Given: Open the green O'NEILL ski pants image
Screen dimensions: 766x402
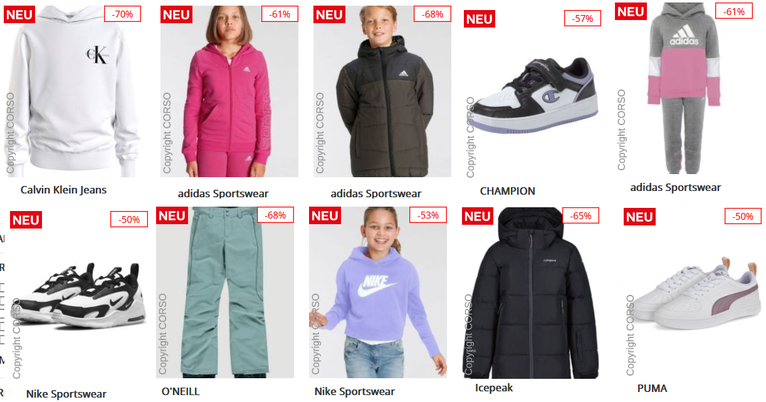Looking at the screenshot, I should [225, 292].
